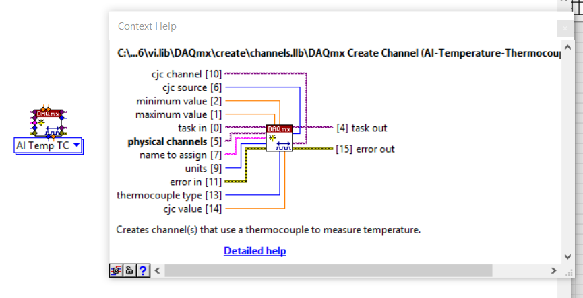
Task: Click the DAQmx icon in Context Help diagram
Action: point(279,138)
